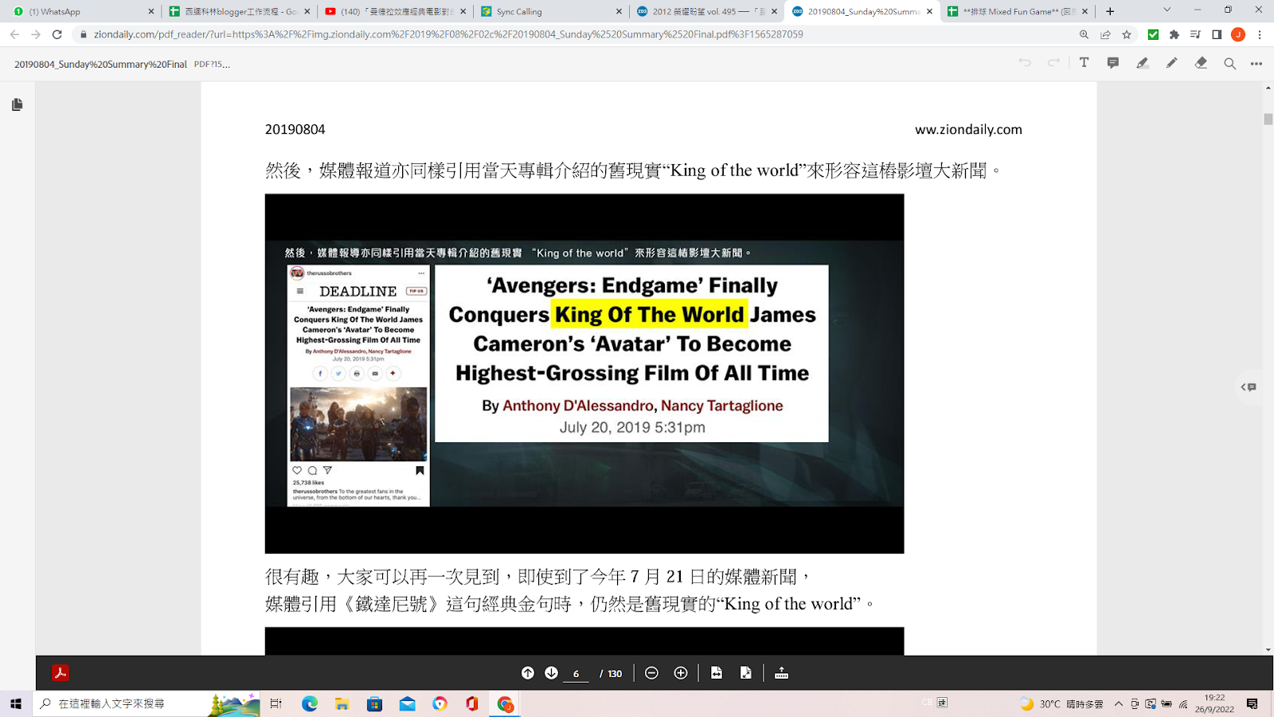Click the page vertical scrollbar thumb
The image size is (1274, 717).
(1268, 119)
